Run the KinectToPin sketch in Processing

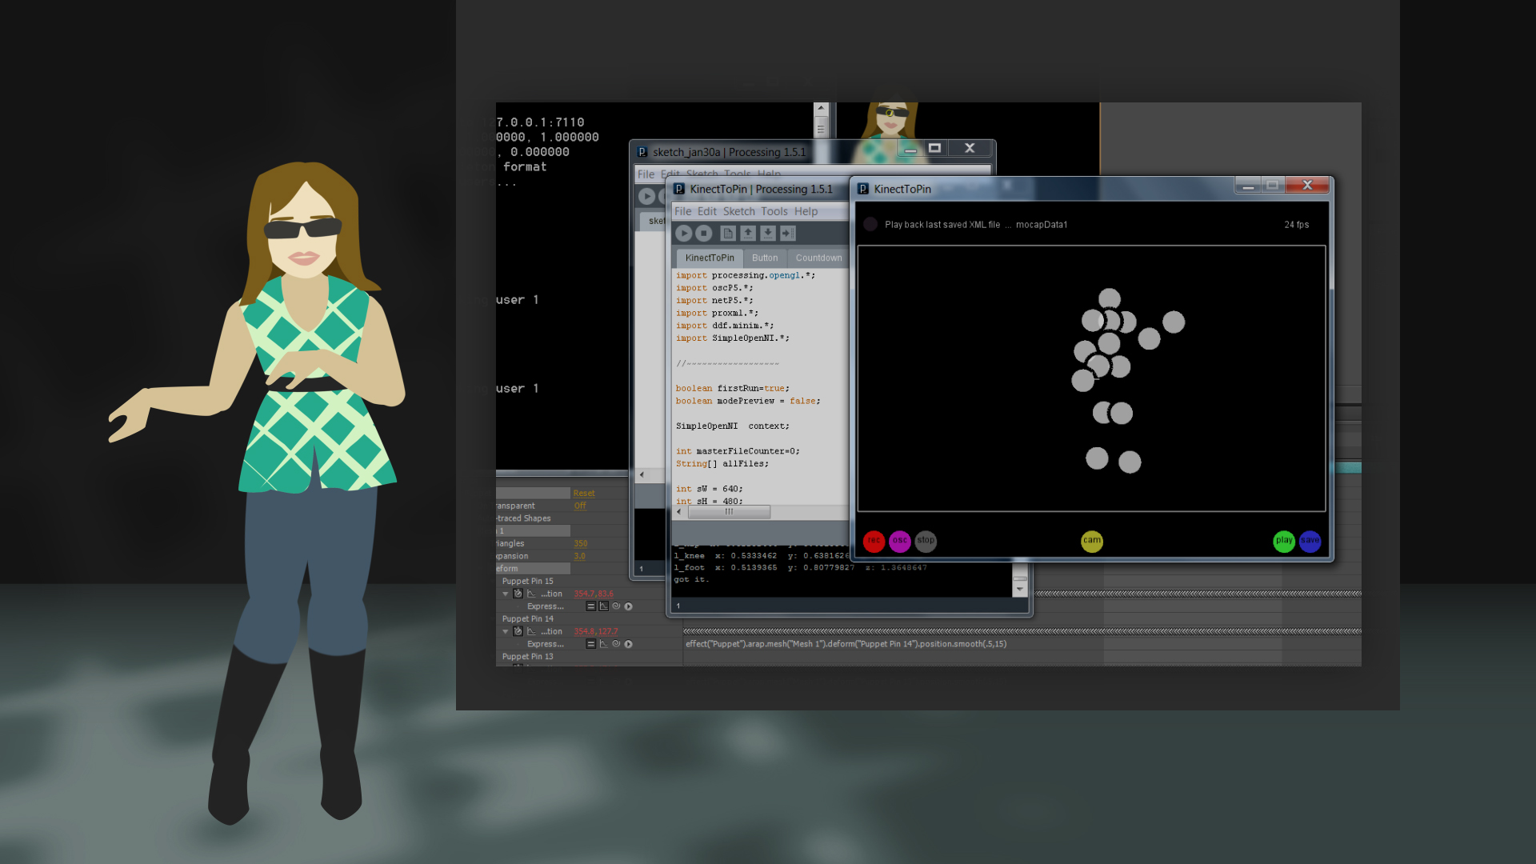pos(685,233)
